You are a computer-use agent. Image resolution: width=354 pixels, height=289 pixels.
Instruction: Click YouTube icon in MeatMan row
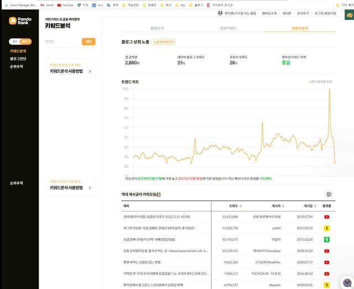click(326, 262)
